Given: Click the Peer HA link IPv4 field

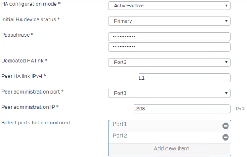Looking at the screenshot, I should [x=184, y=78].
